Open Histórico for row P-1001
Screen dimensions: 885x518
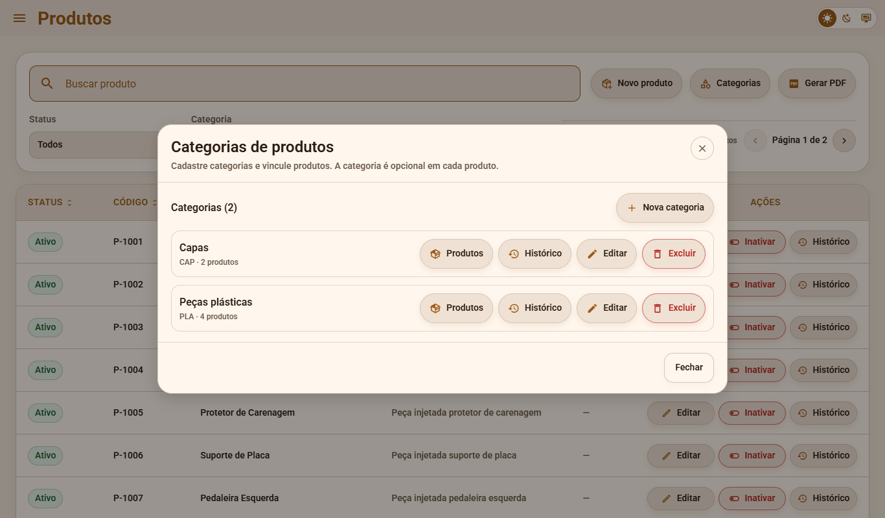tap(823, 242)
